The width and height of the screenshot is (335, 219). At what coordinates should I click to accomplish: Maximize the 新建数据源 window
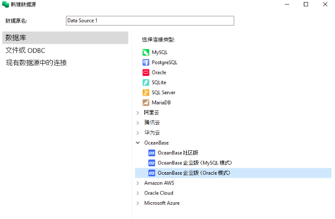pyautogui.click(x=306, y=4)
